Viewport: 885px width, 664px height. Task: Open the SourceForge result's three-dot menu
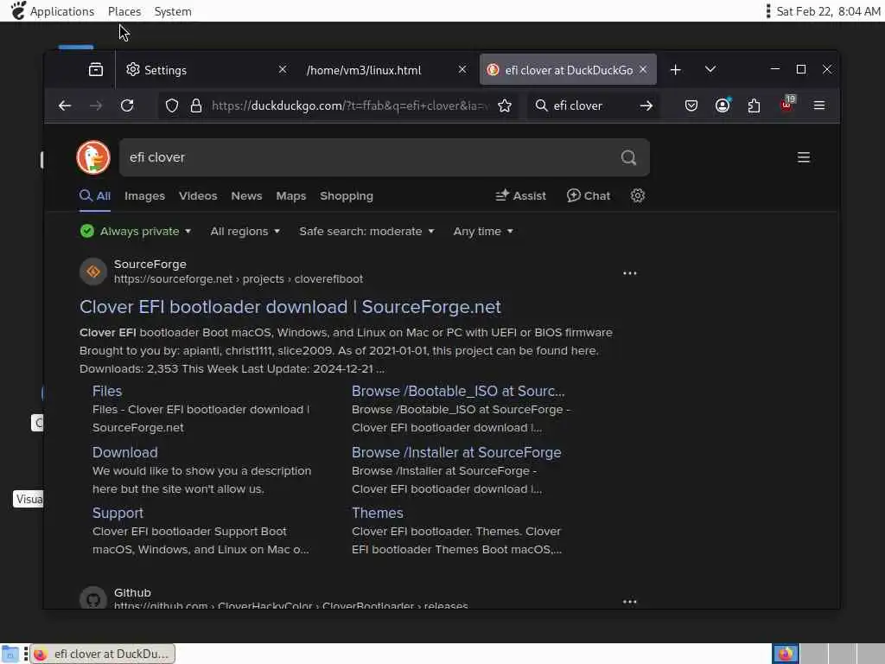(x=630, y=273)
